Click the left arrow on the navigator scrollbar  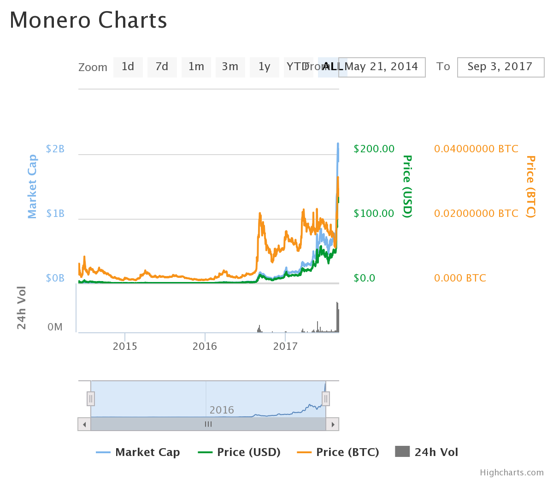click(84, 424)
